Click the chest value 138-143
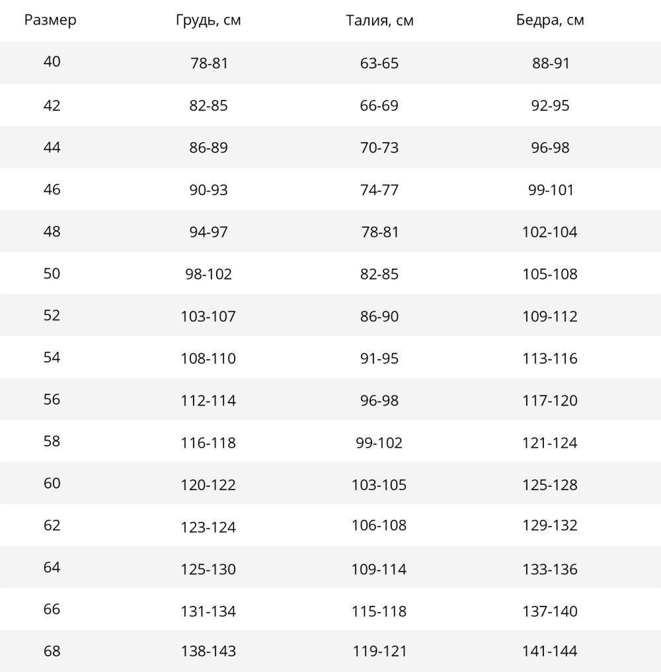 click(208, 651)
